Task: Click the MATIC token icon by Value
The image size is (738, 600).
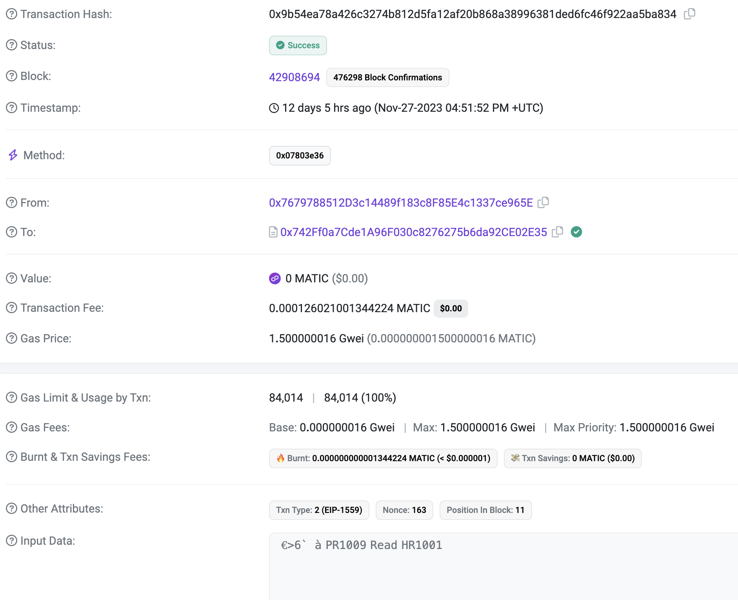Action: pyautogui.click(x=275, y=278)
